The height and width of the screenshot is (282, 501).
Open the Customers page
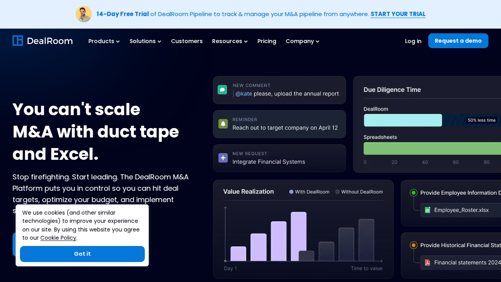[x=187, y=41]
